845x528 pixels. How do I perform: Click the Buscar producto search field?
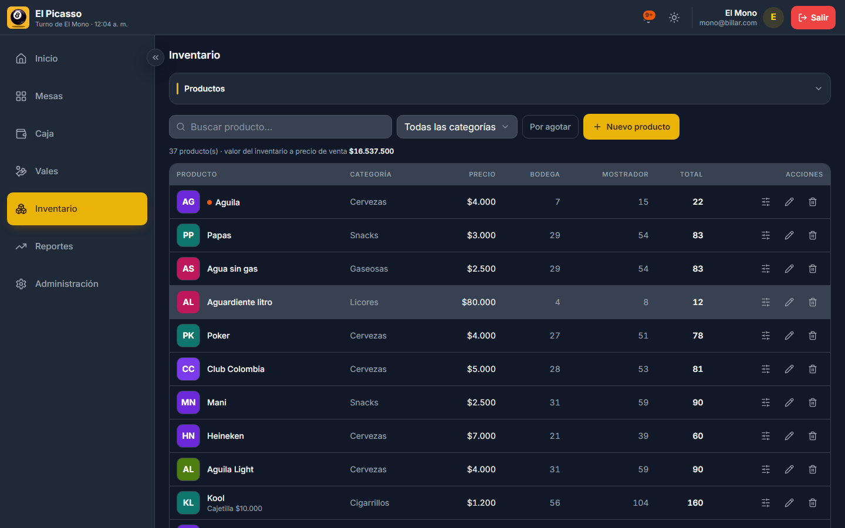pos(280,127)
